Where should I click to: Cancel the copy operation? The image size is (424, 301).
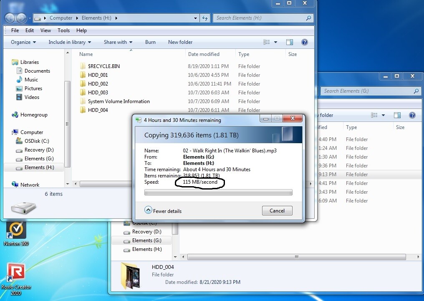[277, 211]
